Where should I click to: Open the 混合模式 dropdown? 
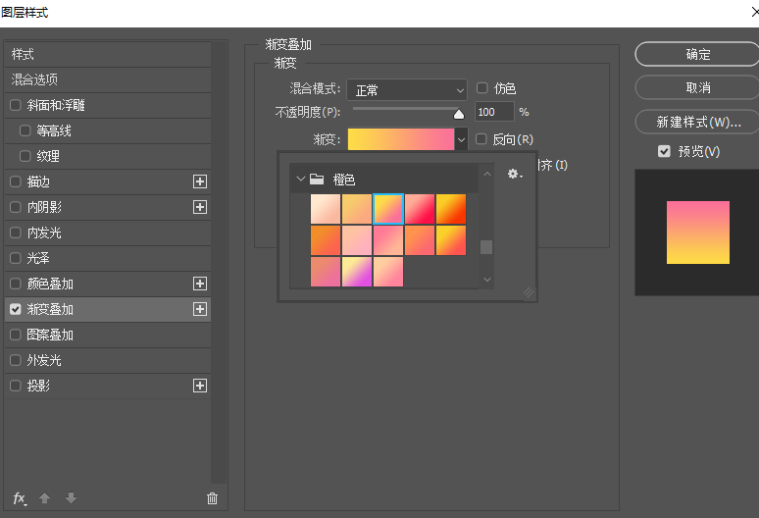point(407,90)
